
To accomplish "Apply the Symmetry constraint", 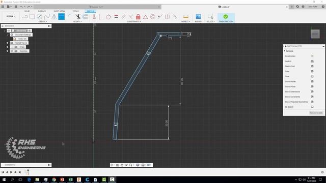I will coord(167,17).
